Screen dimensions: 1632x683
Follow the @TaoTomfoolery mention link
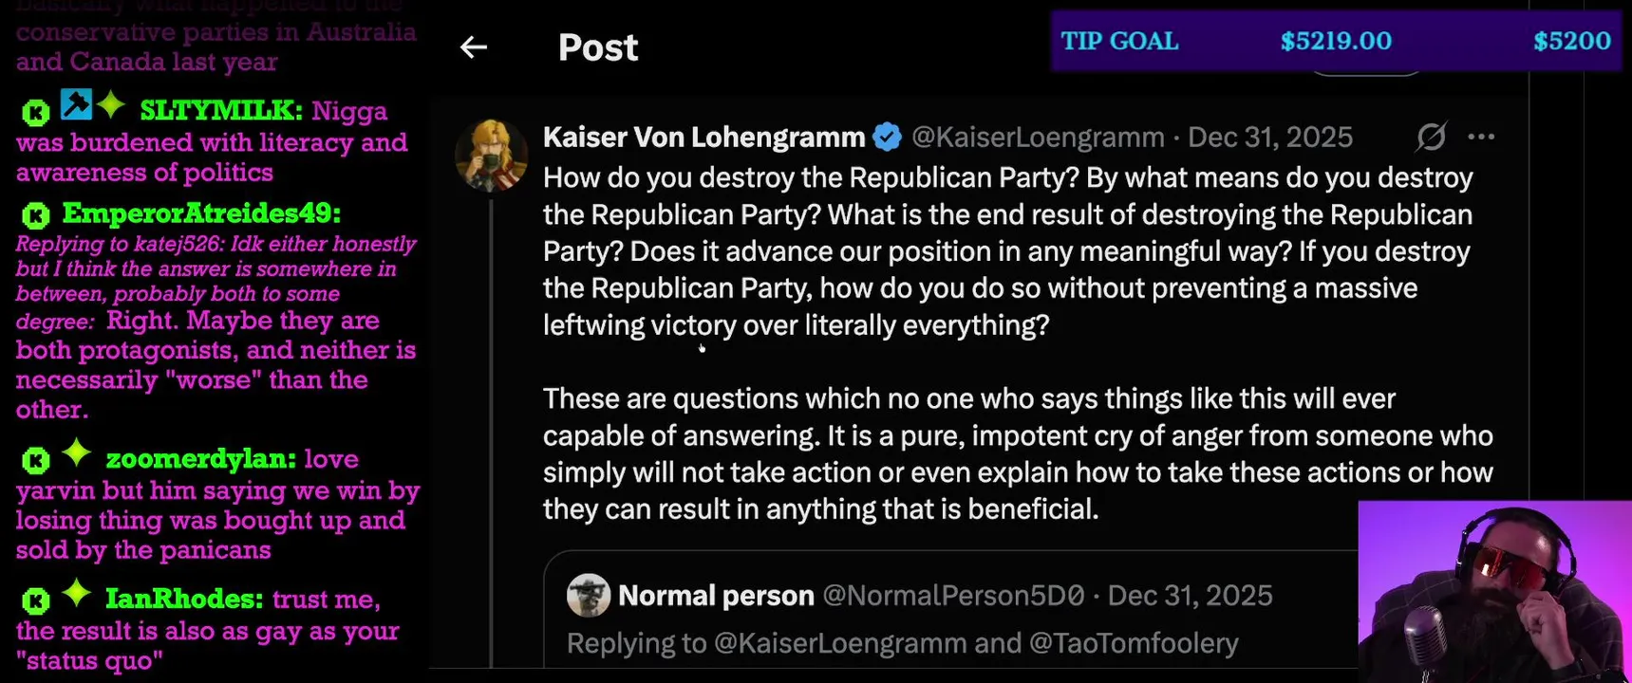click(1134, 643)
